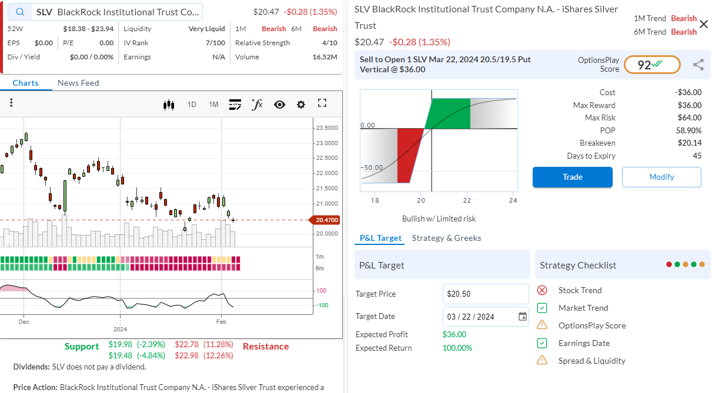Click resistance level $22.78 (11.28%)
712x393 pixels.
(204, 344)
